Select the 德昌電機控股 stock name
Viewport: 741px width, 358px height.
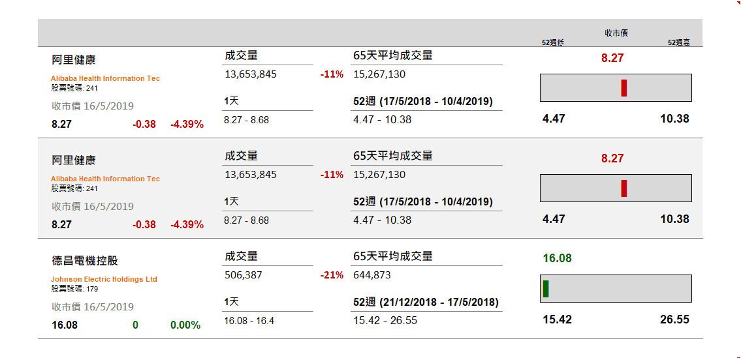coord(85,261)
